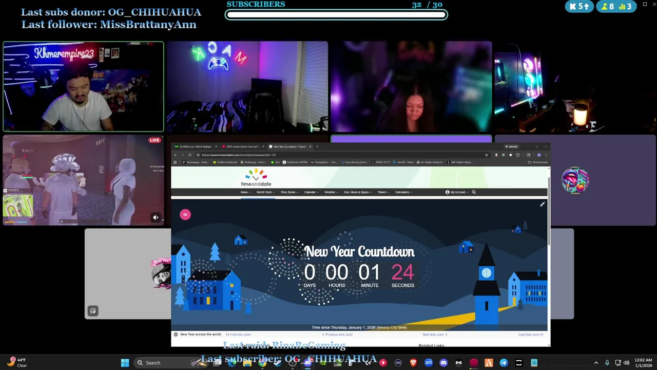Image resolution: width=657 pixels, height=370 pixels.
Task: Expand the Weather menu
Action: (x=332, y=192)
